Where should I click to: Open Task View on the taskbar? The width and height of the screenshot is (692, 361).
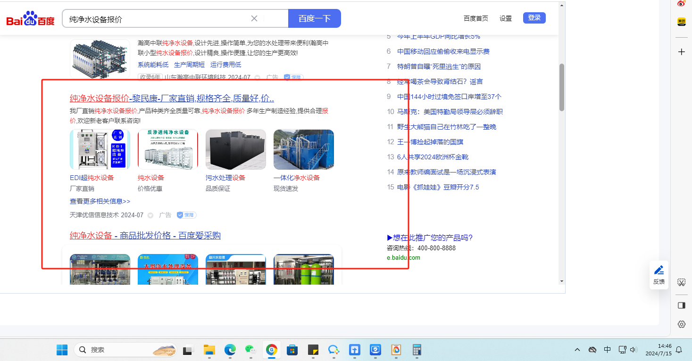tap(189, 350)
